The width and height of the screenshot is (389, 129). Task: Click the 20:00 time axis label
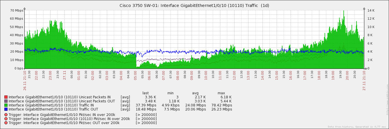point(347,75)
